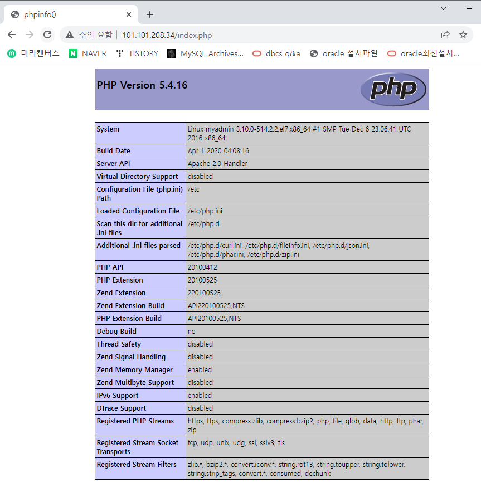
Task: Open the 미리캔버스 bookmark
Action: tap(33, 53)
